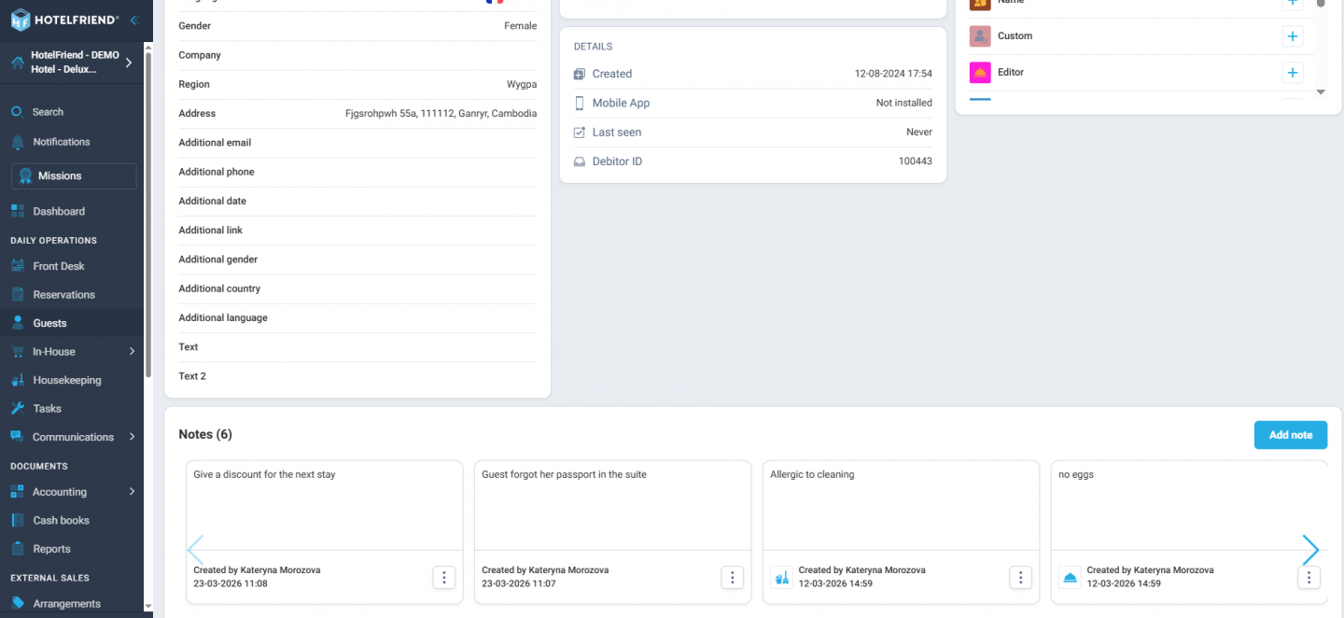Expand the In-House submenu

pyautogui.click(x=132, y=352)
